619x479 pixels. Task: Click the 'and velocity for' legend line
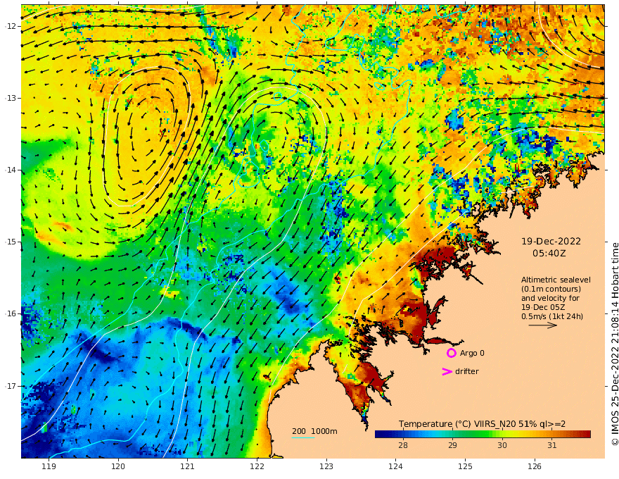coord(550,298)
